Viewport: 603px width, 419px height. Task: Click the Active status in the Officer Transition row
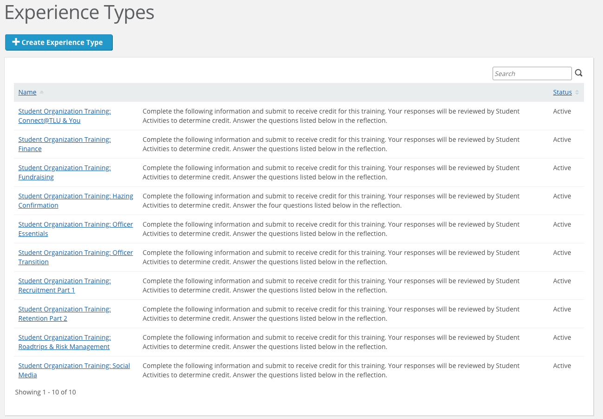click(562, 253)
